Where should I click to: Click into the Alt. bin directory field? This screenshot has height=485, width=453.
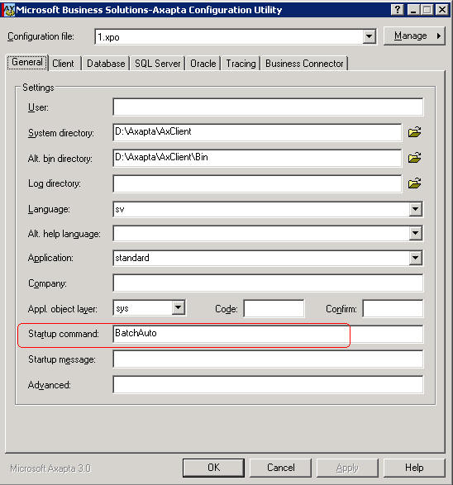257,158
